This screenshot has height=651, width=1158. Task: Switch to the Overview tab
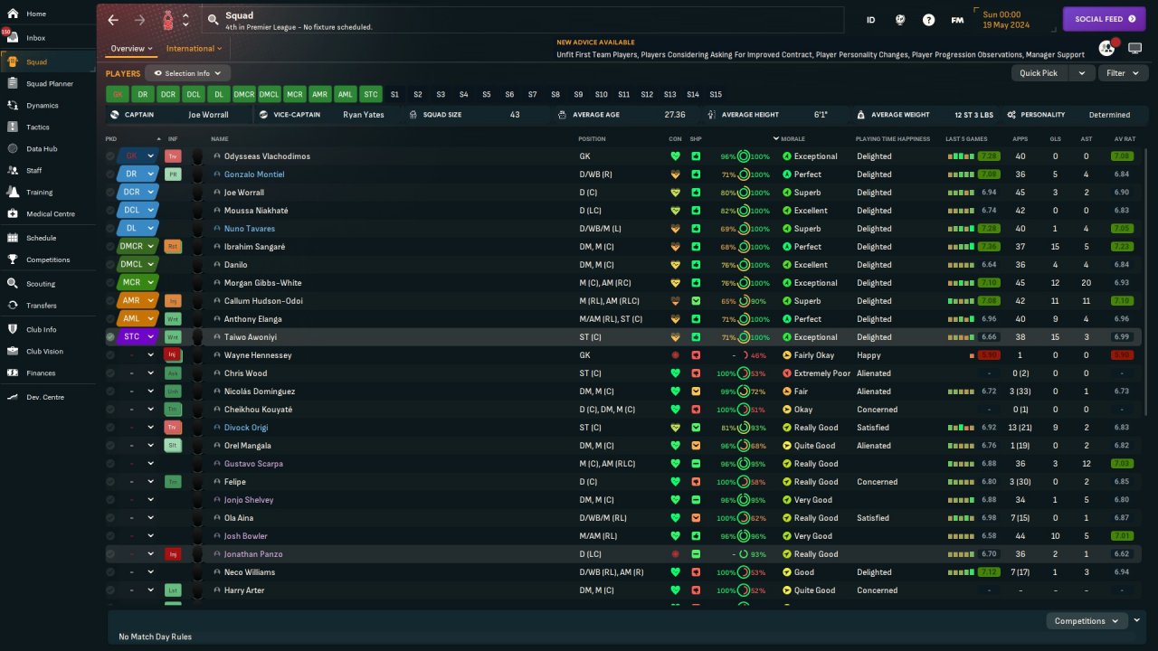pyautogui.click(x=131, y=49)
